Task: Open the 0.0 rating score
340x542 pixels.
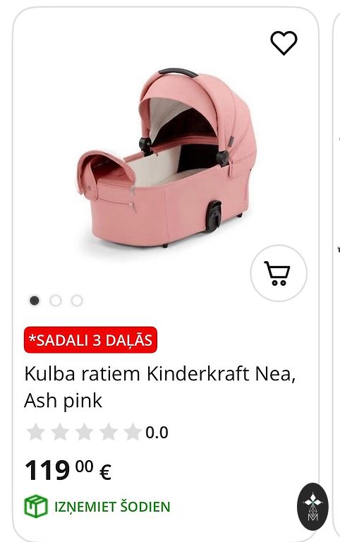Action: click(x=157, y=433)
